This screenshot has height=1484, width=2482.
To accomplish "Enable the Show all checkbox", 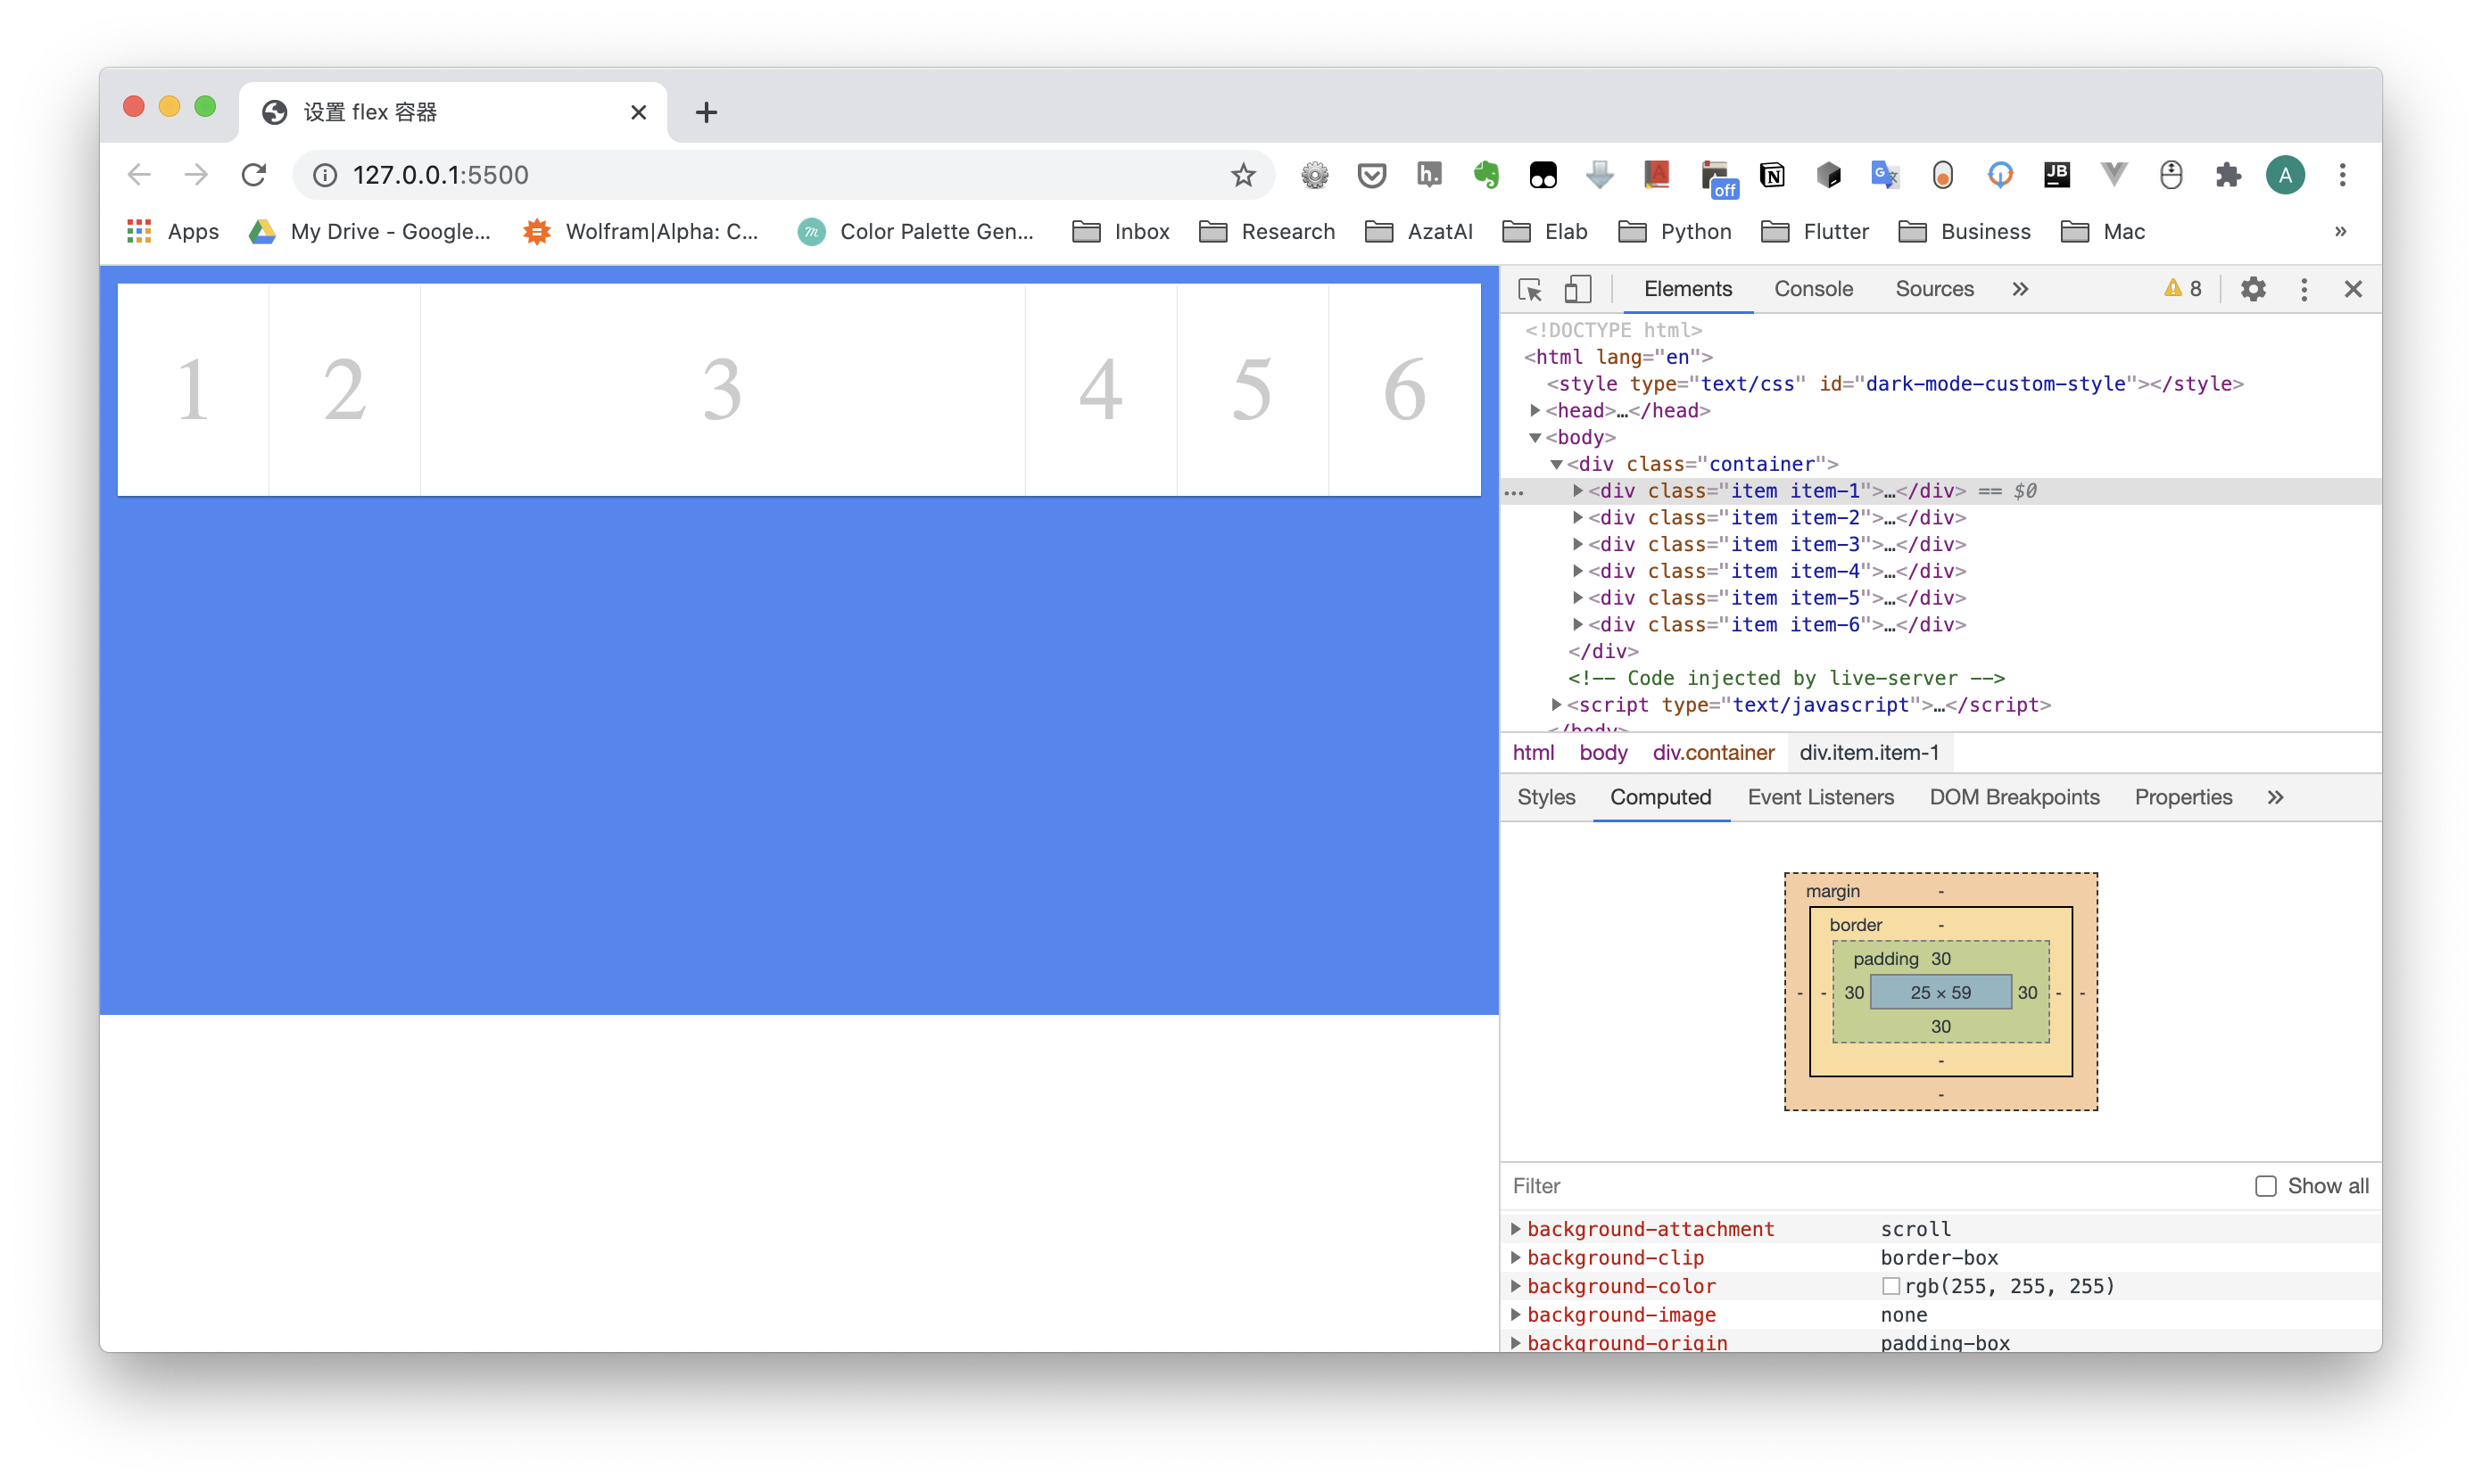I will (2266, 1186).
